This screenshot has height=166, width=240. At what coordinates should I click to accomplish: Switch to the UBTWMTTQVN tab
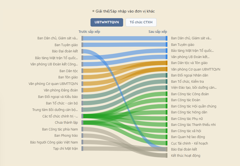[107, 22]
